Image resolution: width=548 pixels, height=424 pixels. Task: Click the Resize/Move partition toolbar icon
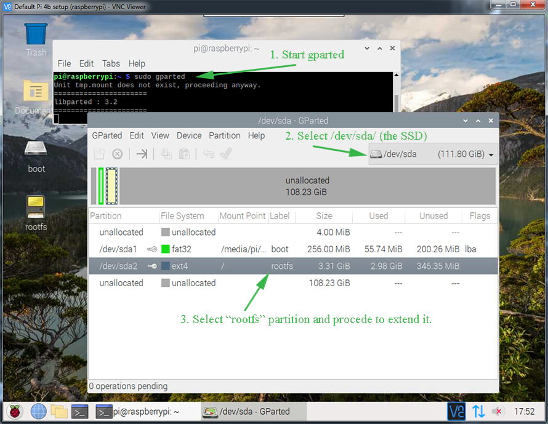tap(142, 154)
